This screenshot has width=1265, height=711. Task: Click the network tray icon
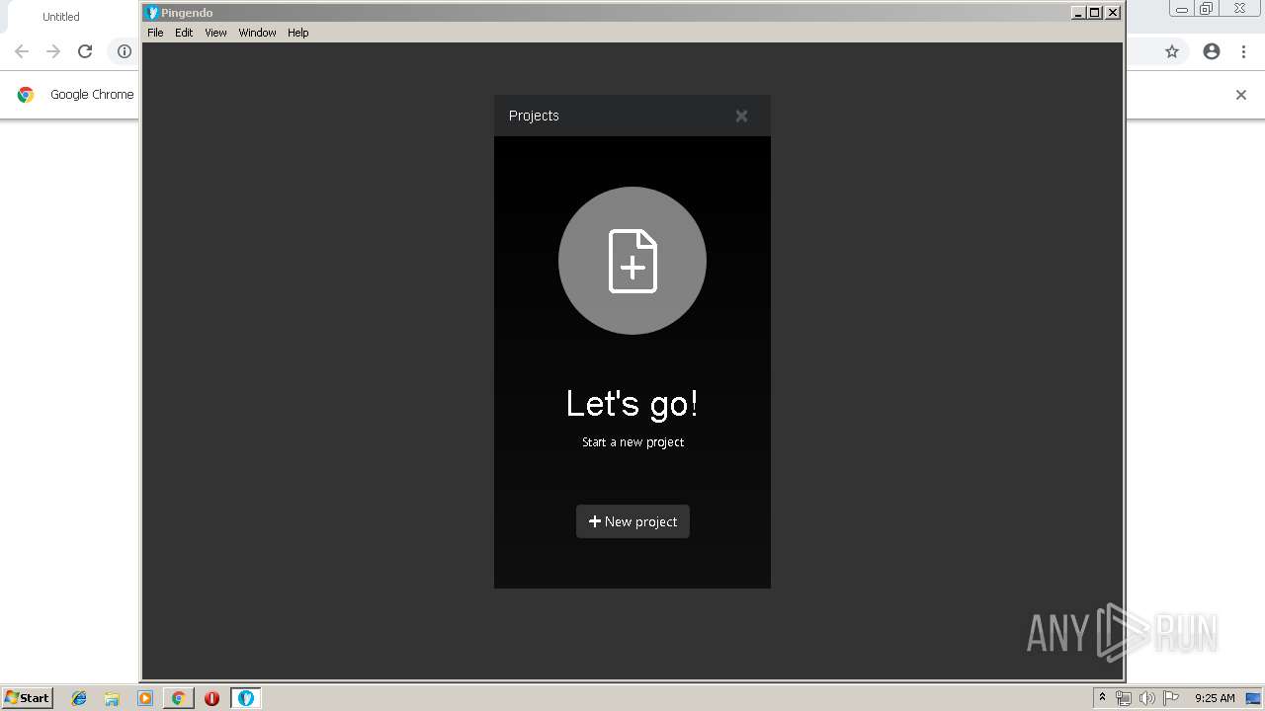[x=1124, y=698]
